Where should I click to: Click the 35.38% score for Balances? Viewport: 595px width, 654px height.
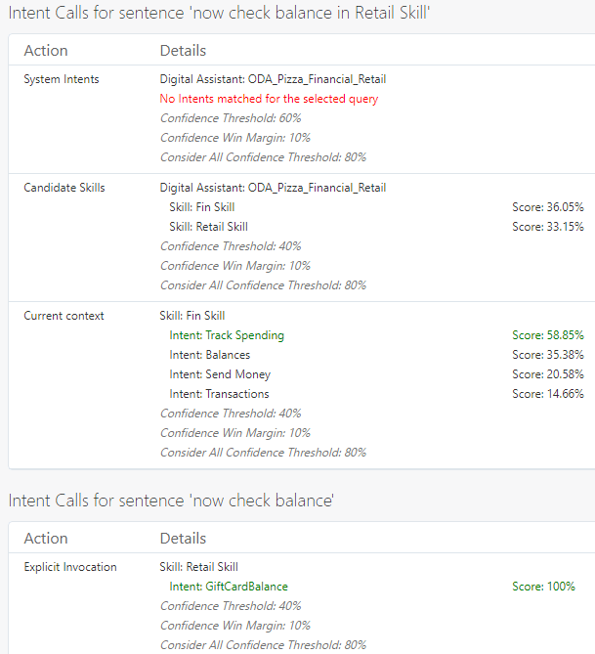coord(547,355)
